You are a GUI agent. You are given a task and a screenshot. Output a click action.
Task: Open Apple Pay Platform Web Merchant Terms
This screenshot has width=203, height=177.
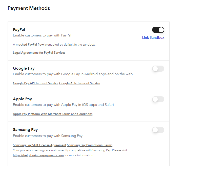(53, 114)
